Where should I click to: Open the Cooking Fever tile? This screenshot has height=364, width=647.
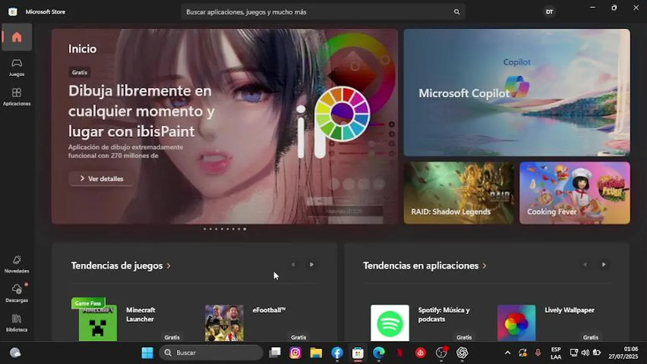[x=575, y=193]
